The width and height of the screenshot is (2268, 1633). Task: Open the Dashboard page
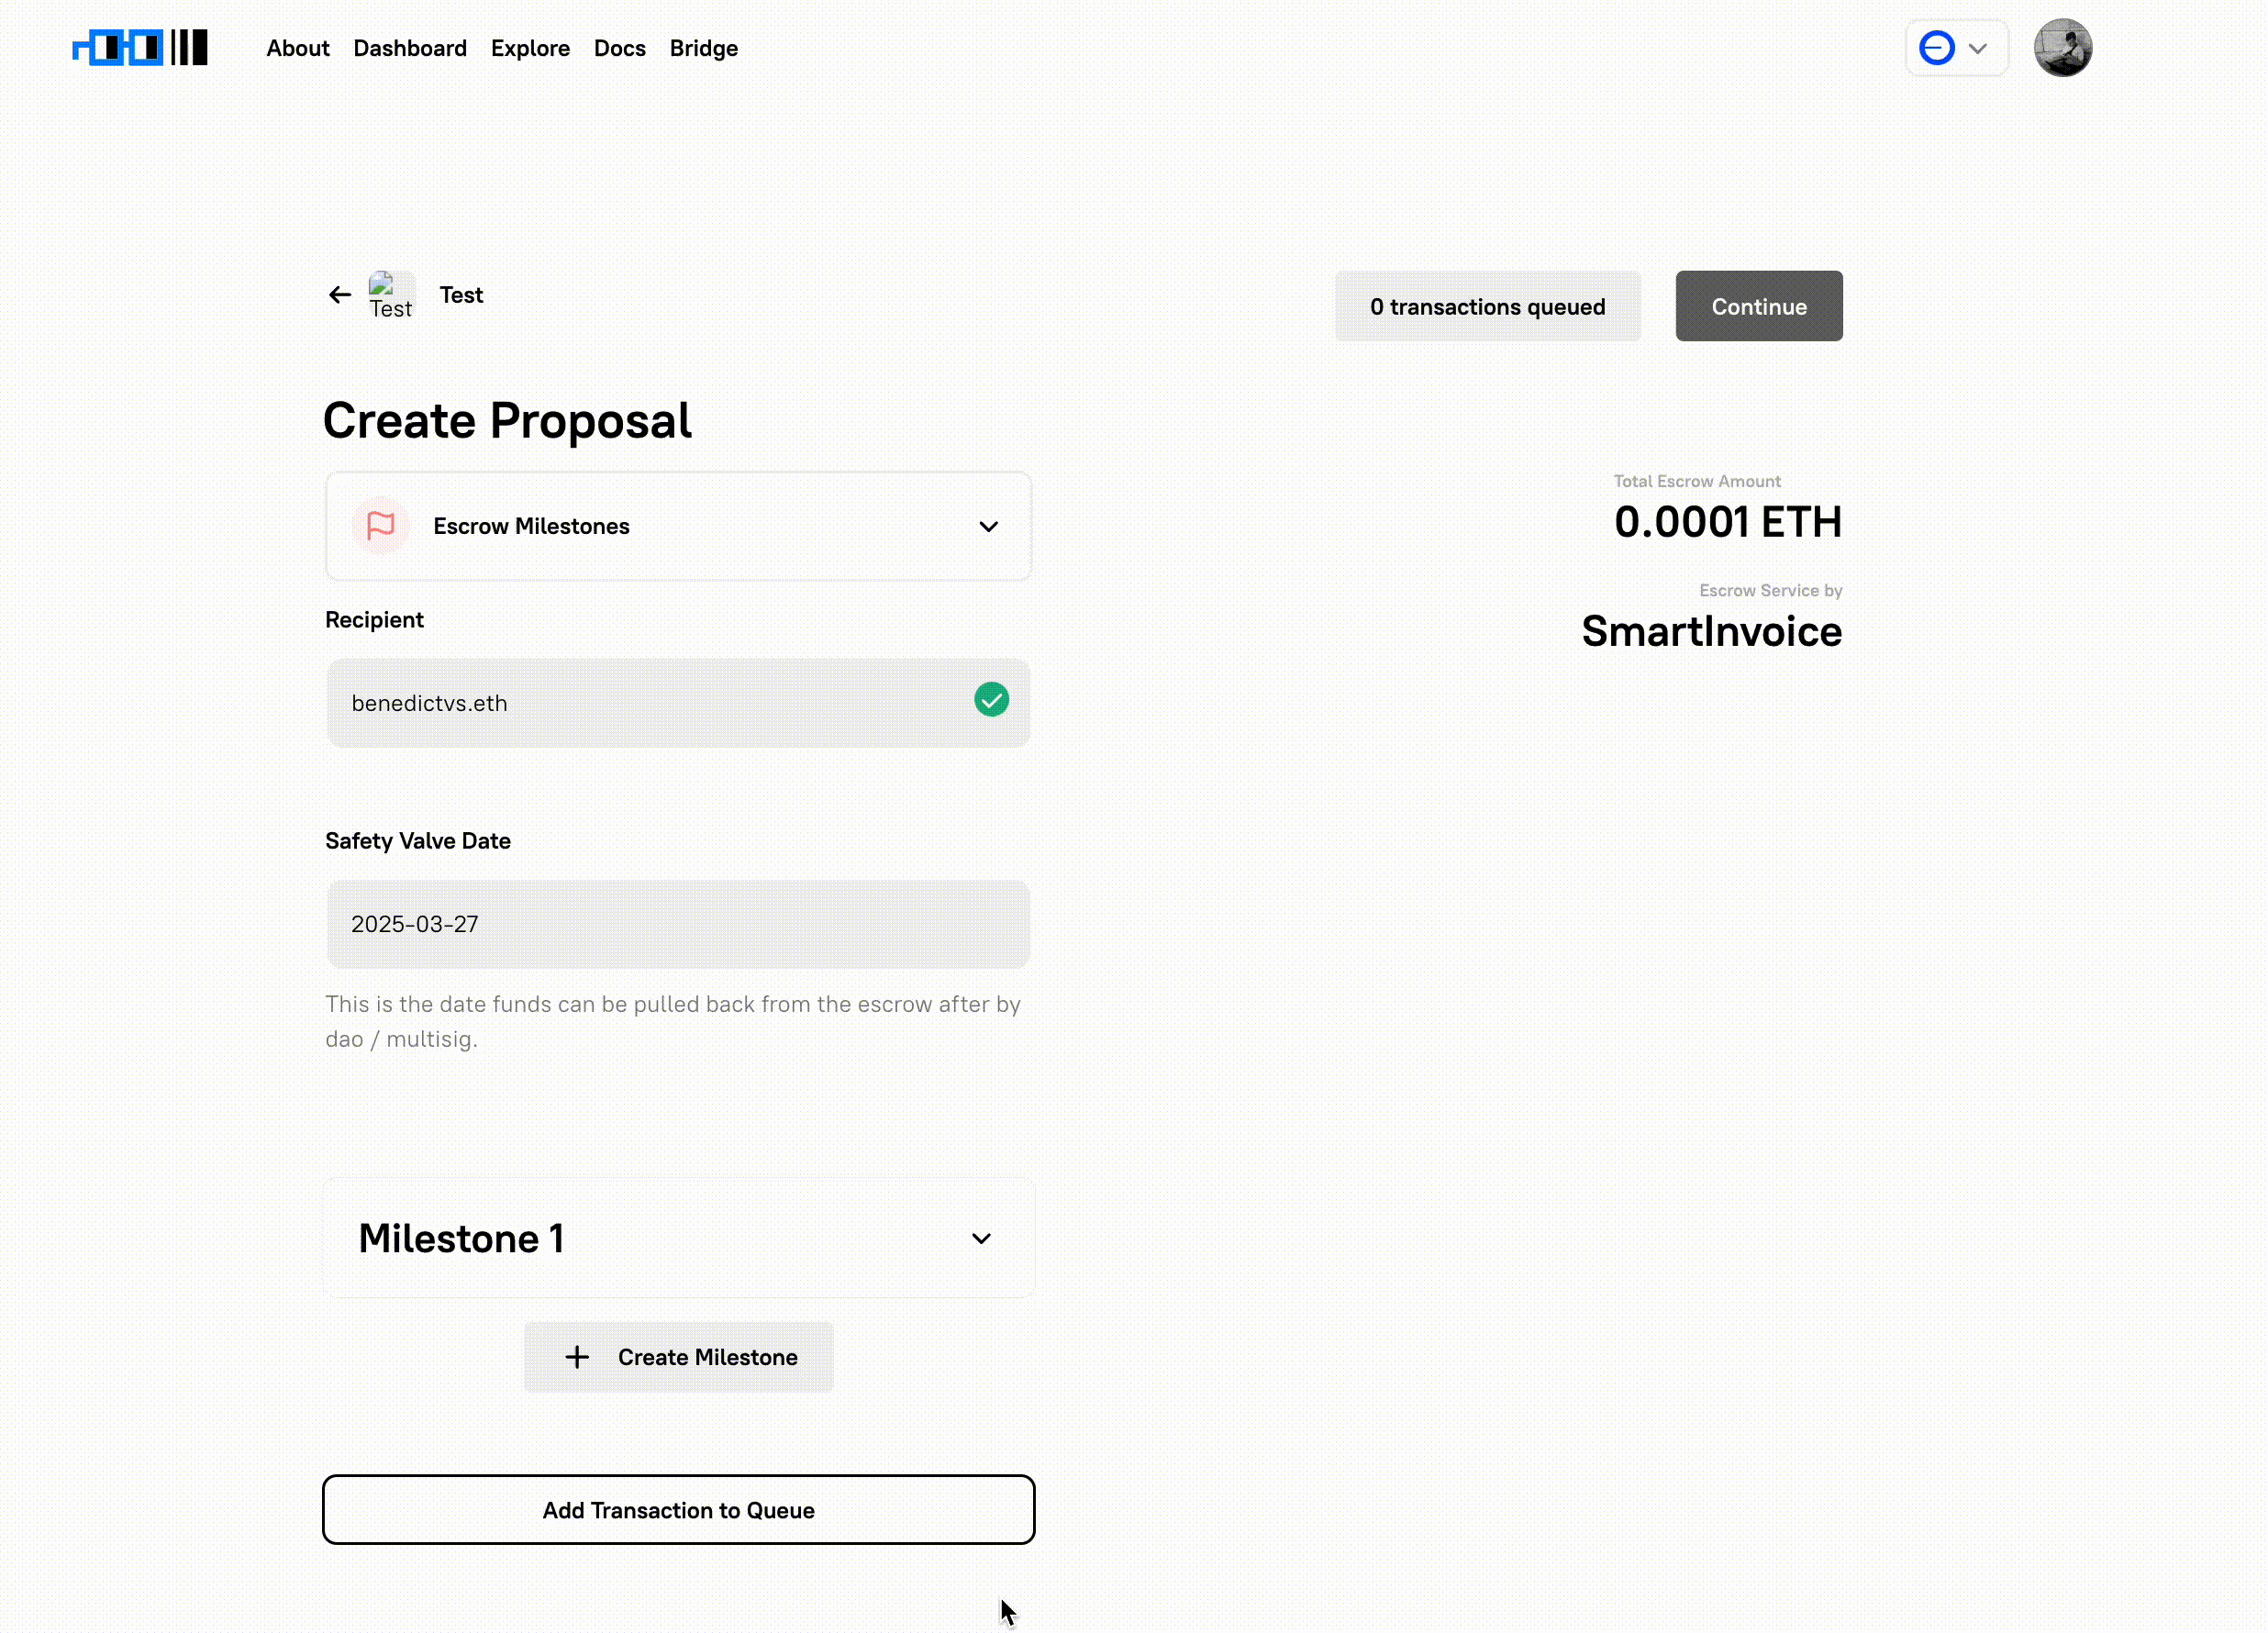410,48
